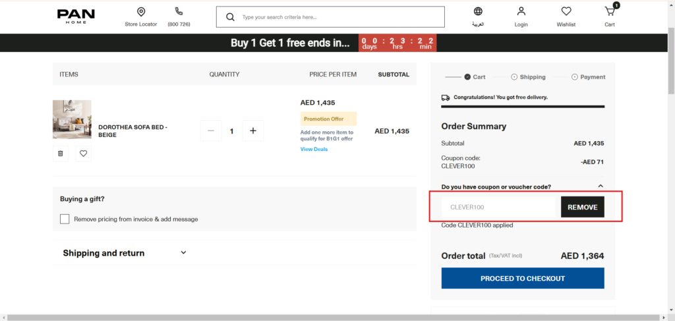Delete Dorothea Sofa Bed with trash icon

point(60,153)
